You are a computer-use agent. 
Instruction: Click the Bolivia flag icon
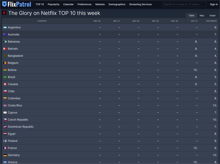5,70
